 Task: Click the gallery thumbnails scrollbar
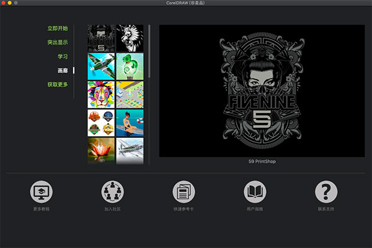149,51
